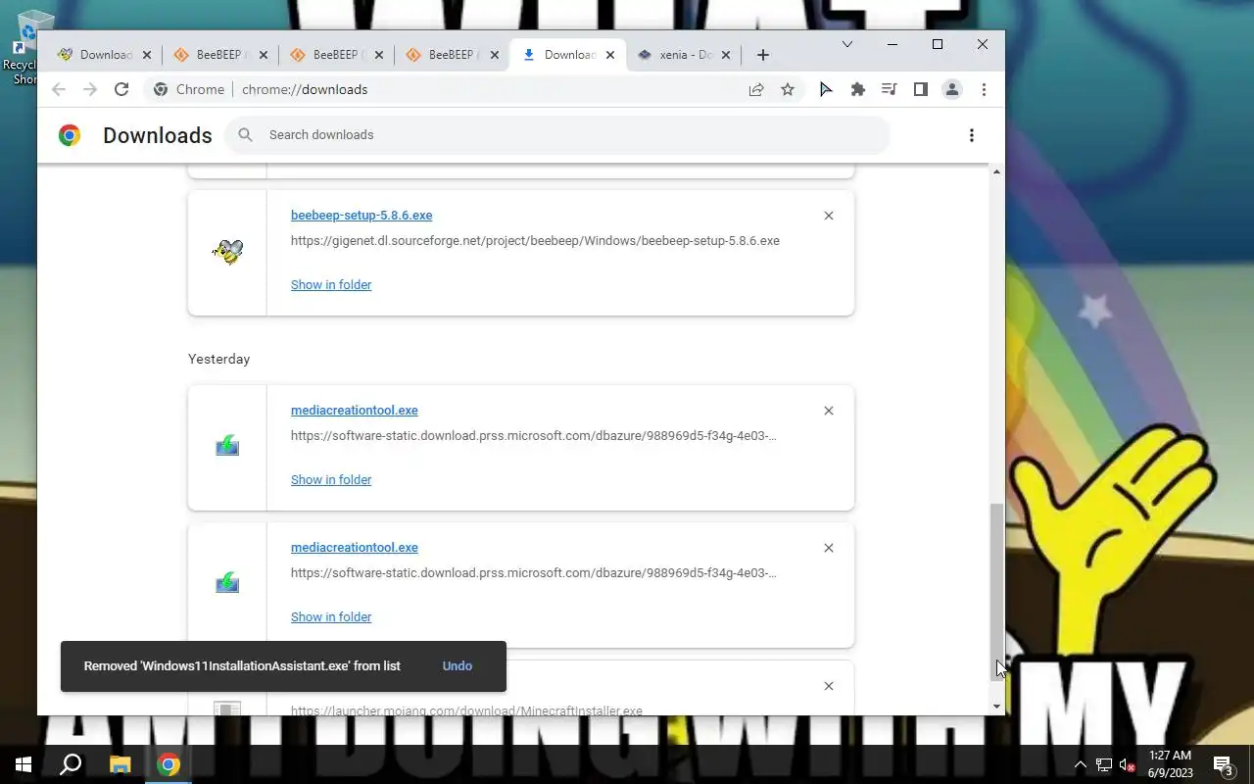The width and height of the screenshot is (1254, 784).
Task: Show first mediacreationtool.exe in folder
Action: click(331, 479)
